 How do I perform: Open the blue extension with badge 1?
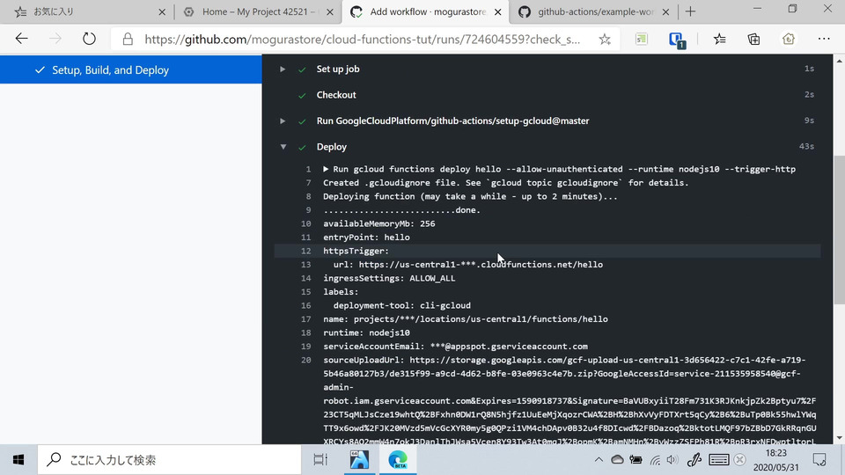676,40
